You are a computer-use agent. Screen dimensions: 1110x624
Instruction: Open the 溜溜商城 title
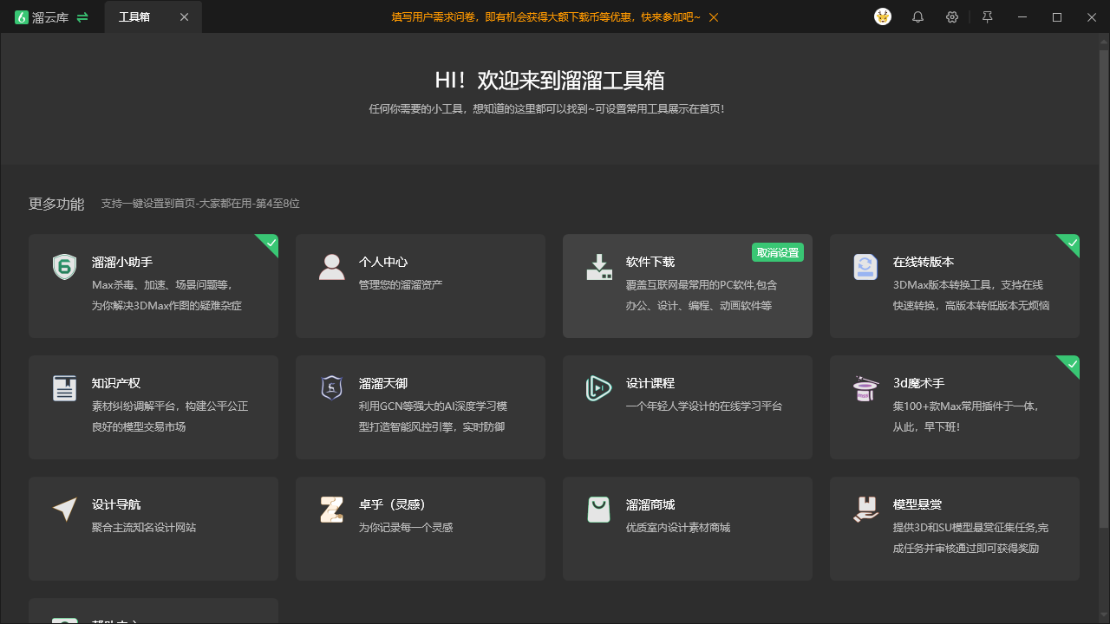[650, 504]
